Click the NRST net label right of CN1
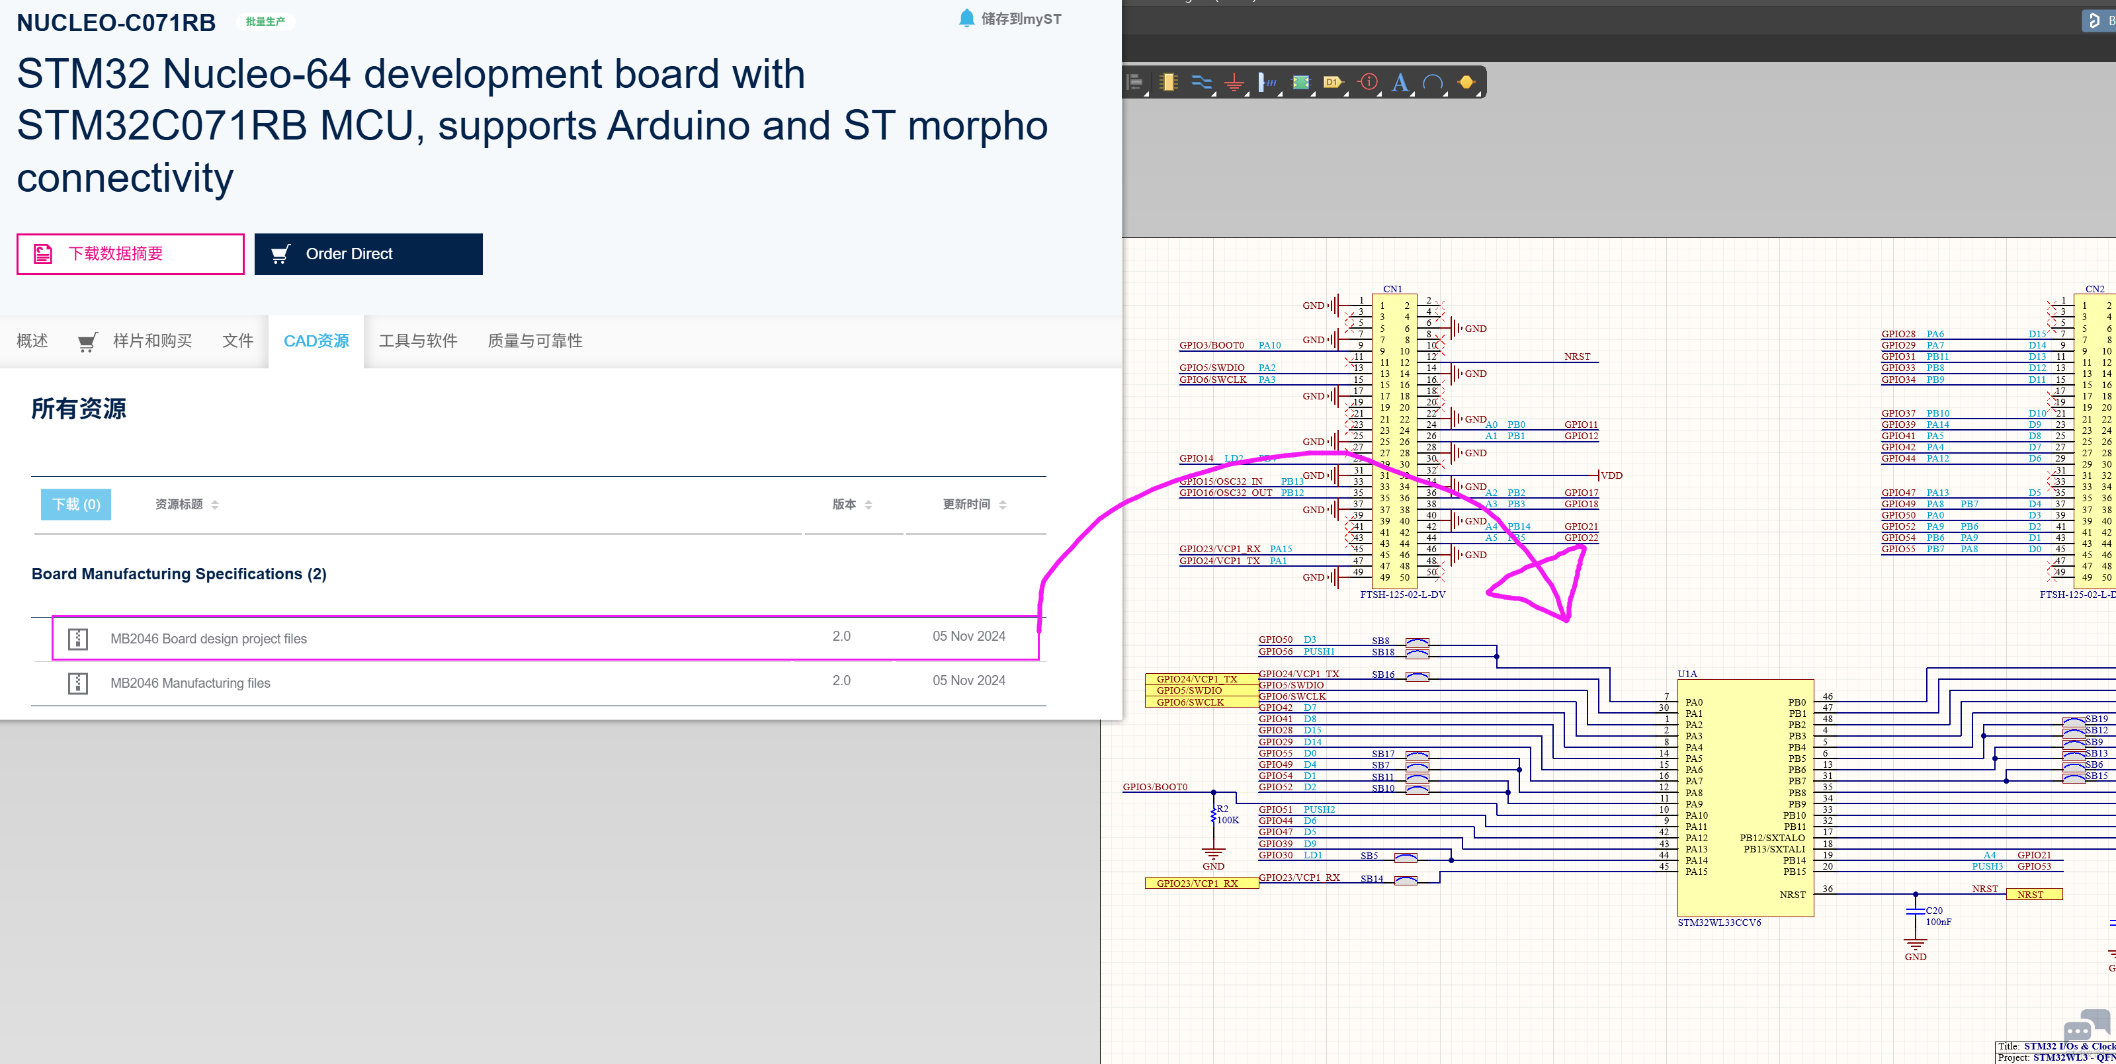The image size is (2116, 1064). click(1577, 356)
